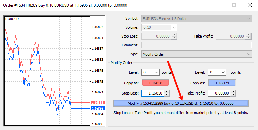Open the Type dropdown showing Modify Order
The width and height of the screenshot is (258, 130).
[196, 54]
